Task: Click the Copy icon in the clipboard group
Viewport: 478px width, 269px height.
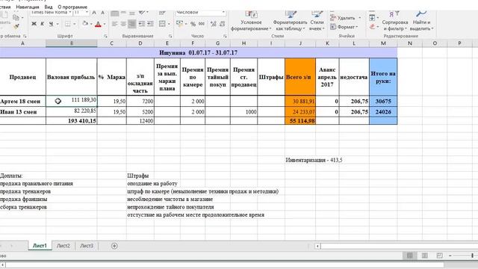Action: (16, 18)
